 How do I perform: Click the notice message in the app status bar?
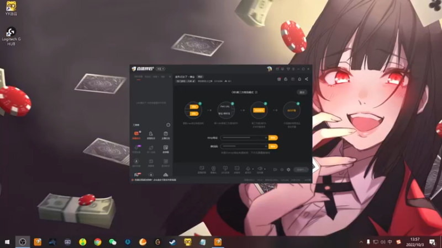(155, 180)
